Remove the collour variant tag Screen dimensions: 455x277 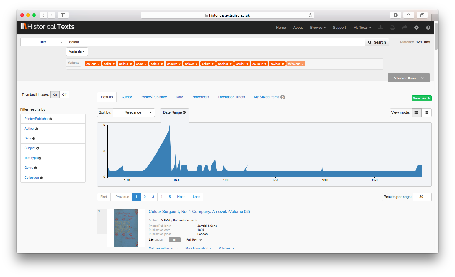click(131, 64)
